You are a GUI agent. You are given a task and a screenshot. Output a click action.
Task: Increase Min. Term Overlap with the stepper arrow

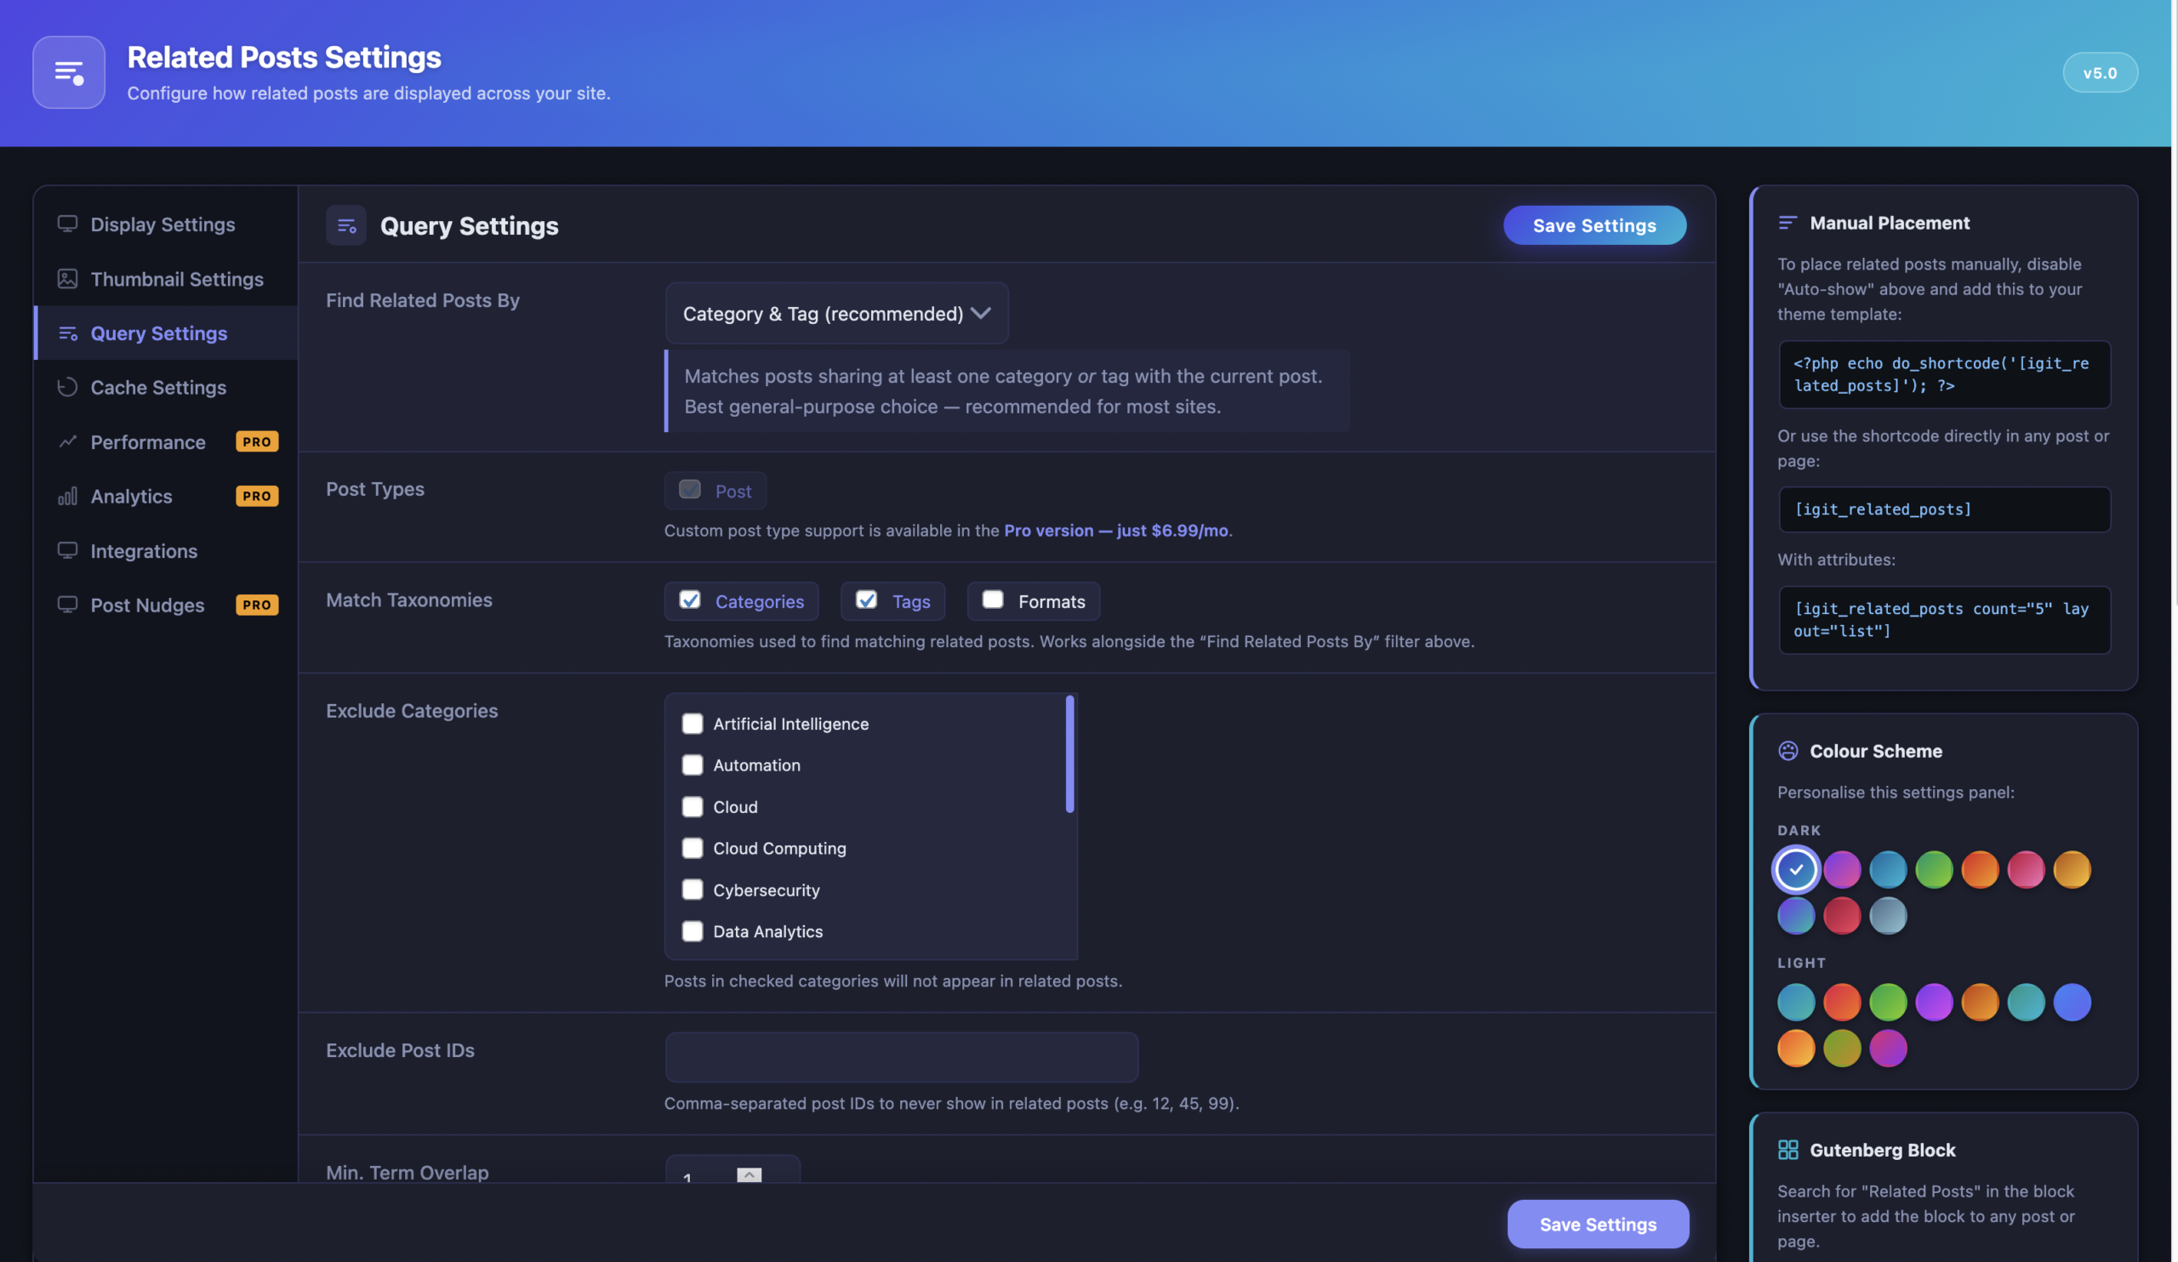(748, 1173)
